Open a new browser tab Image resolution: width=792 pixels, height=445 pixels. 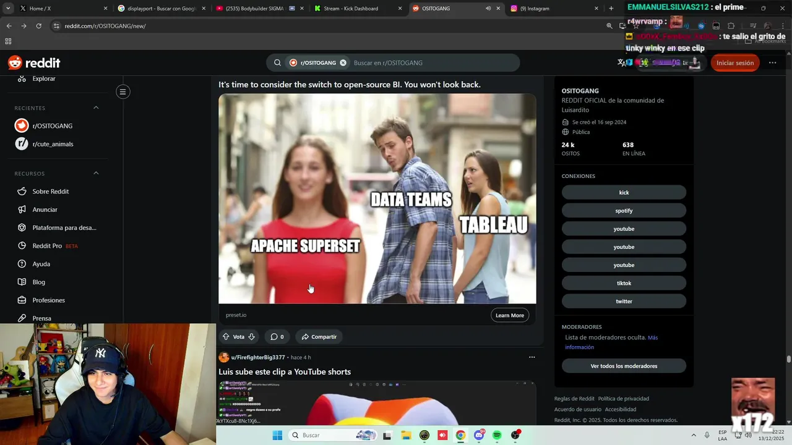[x=611, y=9]
